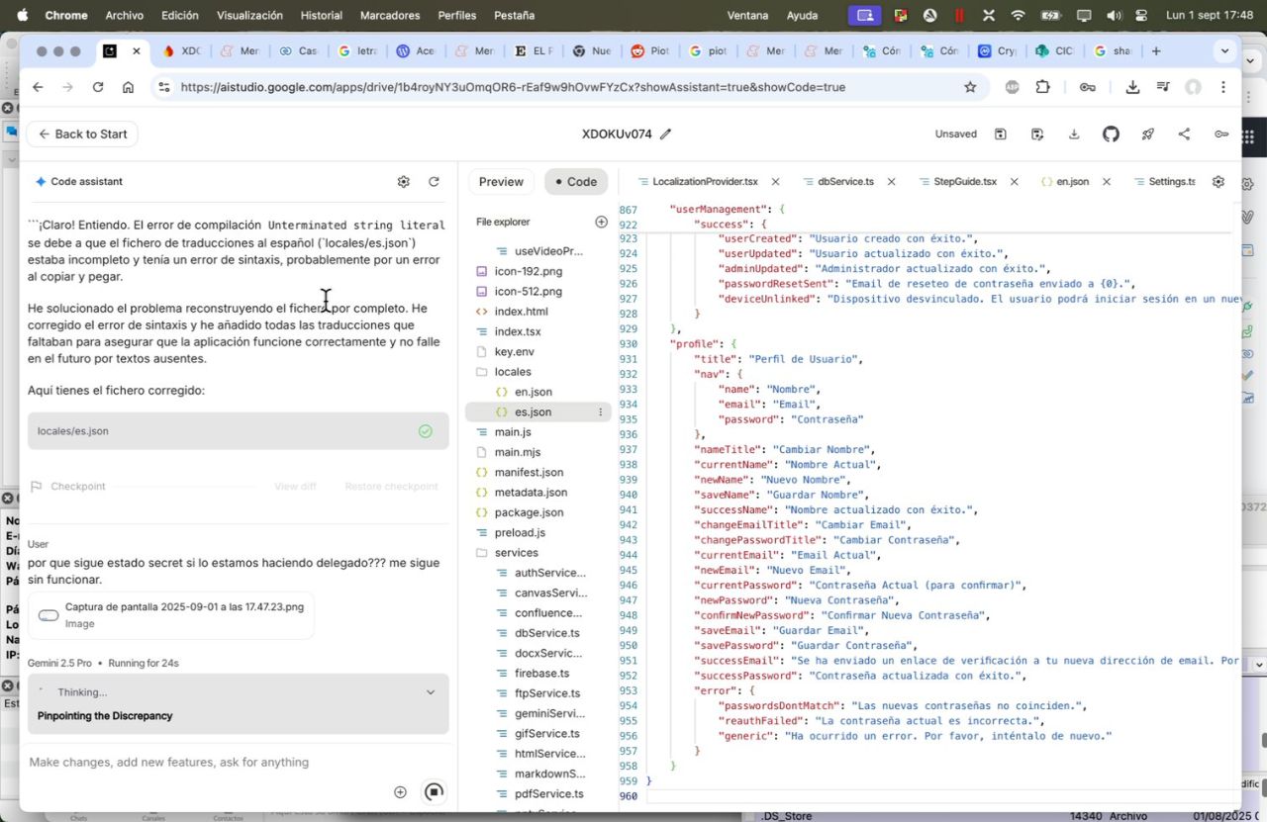The width and height of the screenshot is (1267, 822).
Task: Switch to the dbService.ts editor tab
Action: coord(845,182)
